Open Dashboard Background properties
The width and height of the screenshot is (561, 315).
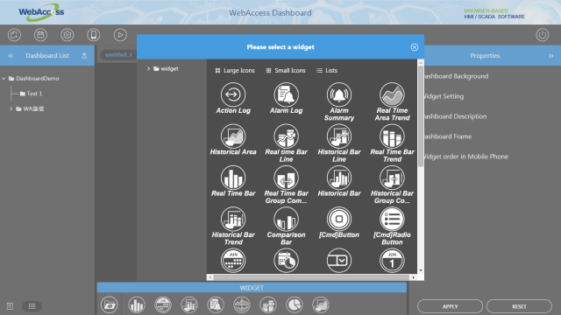pyautogui.click(x=456, y=76)
